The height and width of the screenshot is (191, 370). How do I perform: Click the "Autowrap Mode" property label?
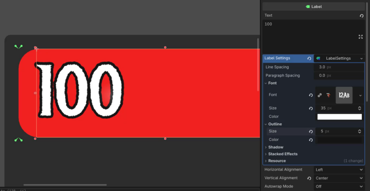click(x=279, y=186)
